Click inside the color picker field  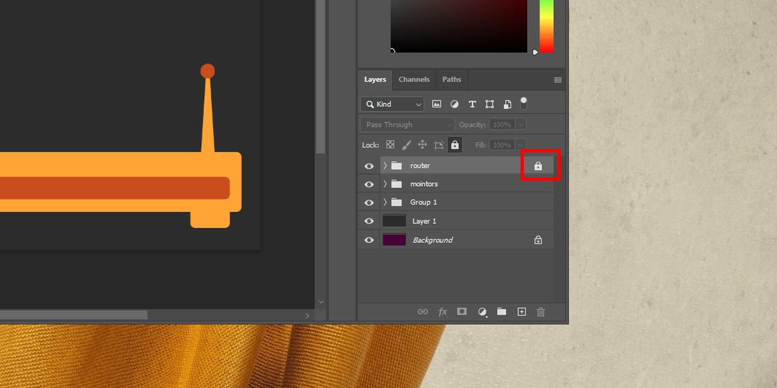(458, 26)
